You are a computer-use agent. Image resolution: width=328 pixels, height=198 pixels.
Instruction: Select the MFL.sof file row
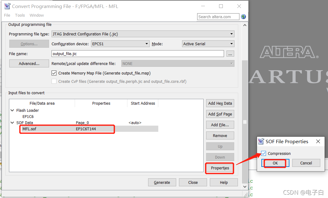(84, 129)
